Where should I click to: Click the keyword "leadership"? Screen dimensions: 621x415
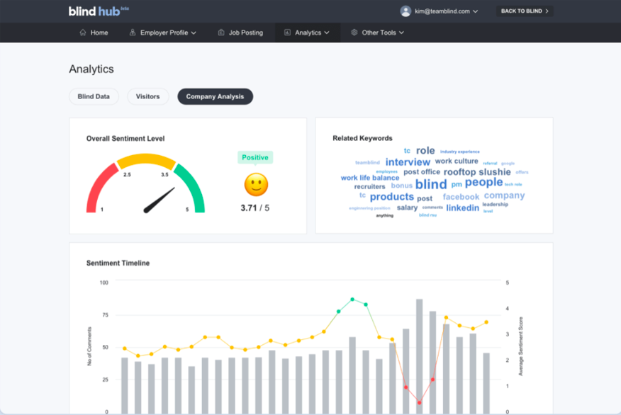coord(495,204)
